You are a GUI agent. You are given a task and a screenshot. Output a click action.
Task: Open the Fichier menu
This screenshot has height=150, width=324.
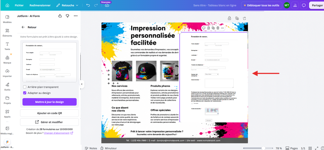(x=19, y=5)
